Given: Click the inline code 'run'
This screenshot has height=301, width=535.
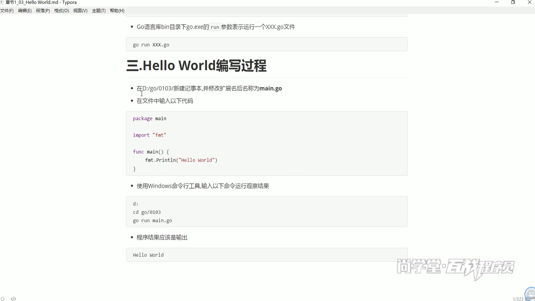Looking at the screenshot, I should tap(215, 27).
